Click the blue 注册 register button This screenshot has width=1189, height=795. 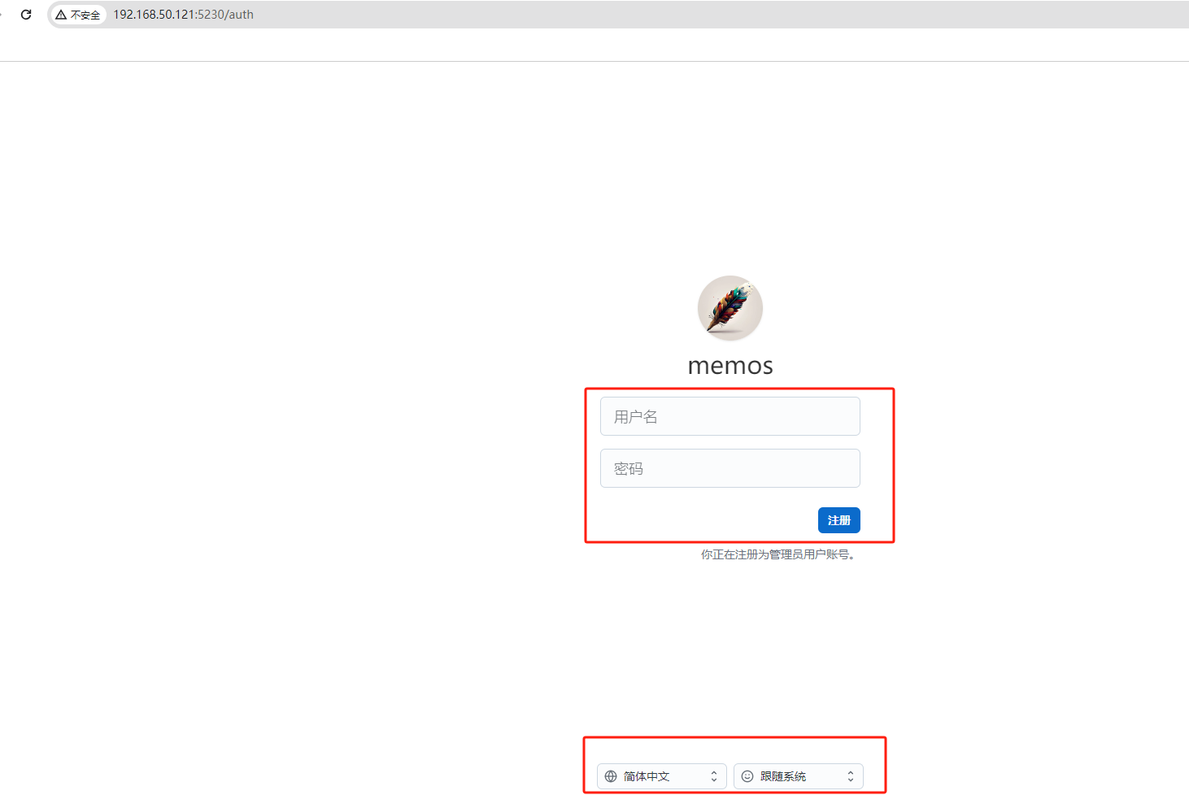point(839,520)
